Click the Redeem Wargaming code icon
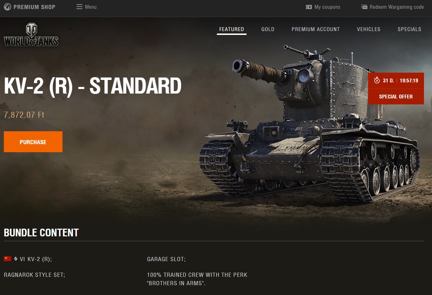 (364, 7)
